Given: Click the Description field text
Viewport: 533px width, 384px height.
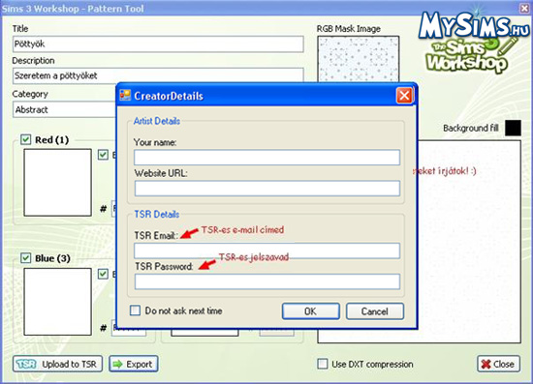Looking at the screenshot, I should pos(56,75).
